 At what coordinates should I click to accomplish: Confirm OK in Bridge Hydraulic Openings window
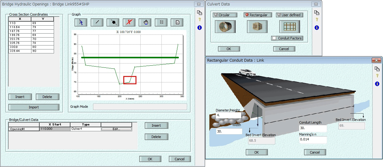[150, 159]
